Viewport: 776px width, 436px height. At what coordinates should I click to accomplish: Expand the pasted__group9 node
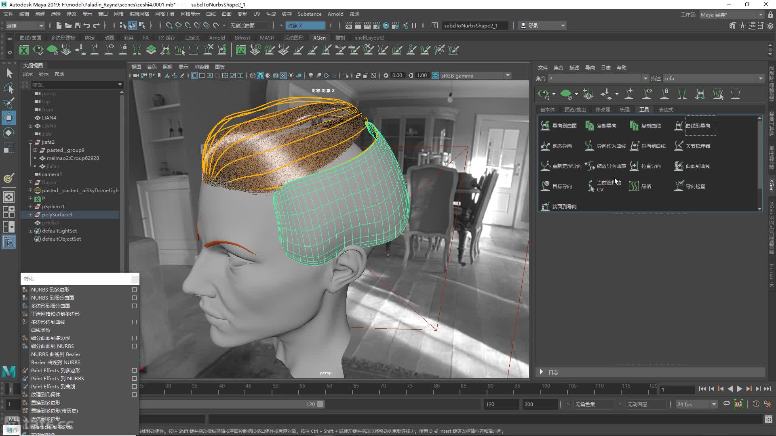click(x=35, y=150)
